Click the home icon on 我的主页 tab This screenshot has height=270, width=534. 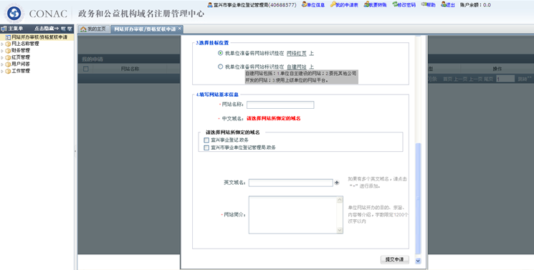[x=83, y=29]
